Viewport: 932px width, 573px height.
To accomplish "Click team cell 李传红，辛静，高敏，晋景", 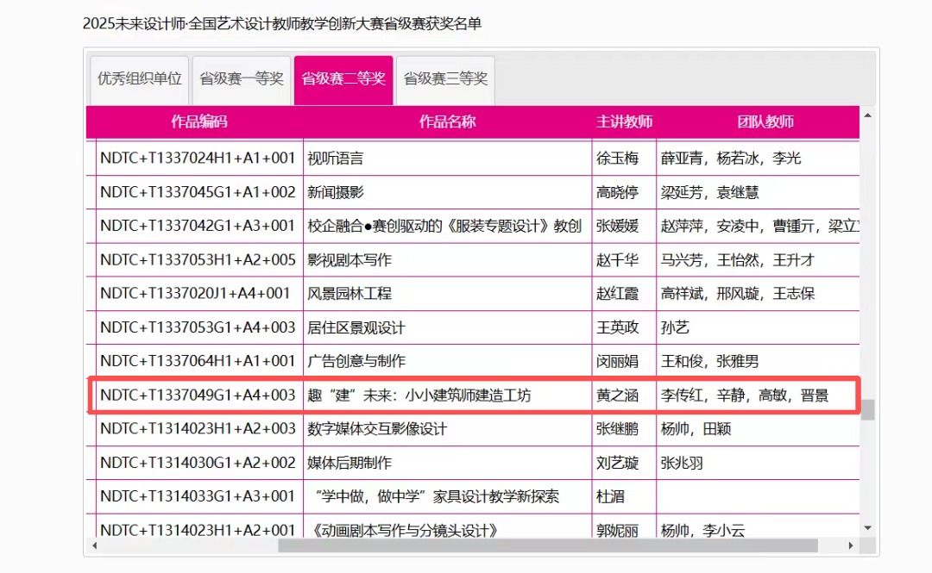I will (x=745, y=395).
